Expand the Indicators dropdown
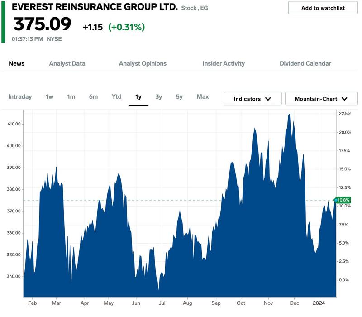 pyautogui.click(x=252, y=99)
